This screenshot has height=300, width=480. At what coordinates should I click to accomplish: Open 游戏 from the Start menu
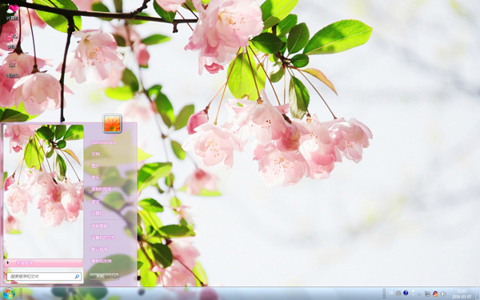pos(95,202)
